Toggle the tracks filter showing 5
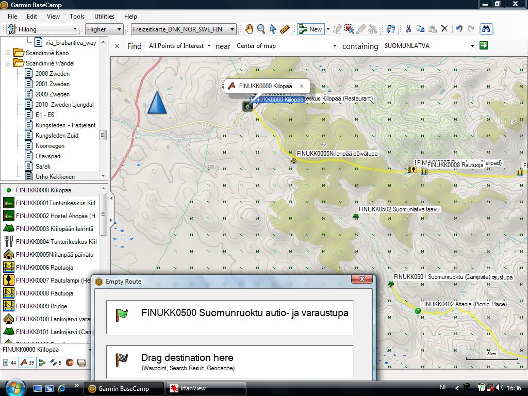 (x=55, y=362)
